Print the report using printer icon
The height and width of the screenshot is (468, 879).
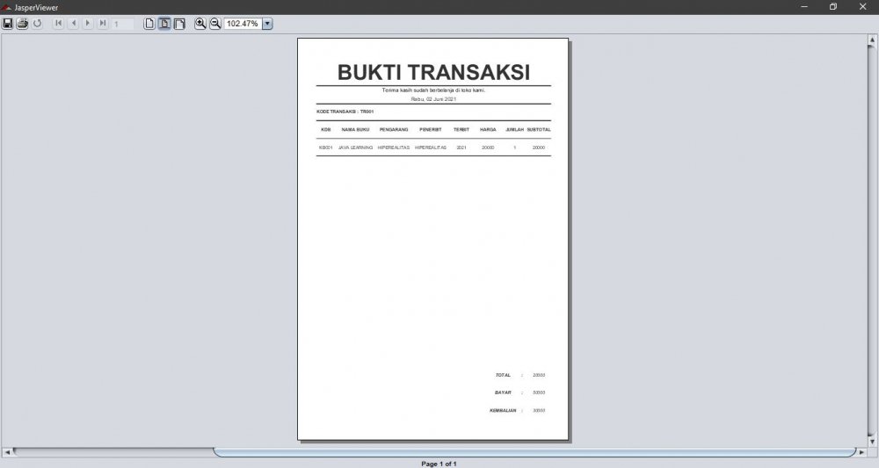click(x=23, y=24)
